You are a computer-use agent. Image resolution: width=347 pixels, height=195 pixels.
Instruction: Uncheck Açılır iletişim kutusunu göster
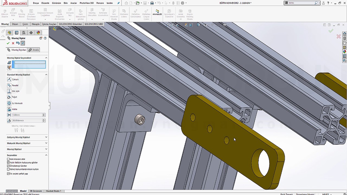click(x=8, y=162)
